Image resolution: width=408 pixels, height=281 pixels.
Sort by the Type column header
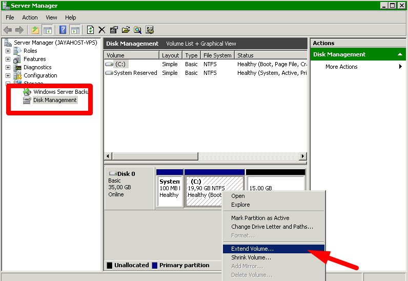coord(192,55)
